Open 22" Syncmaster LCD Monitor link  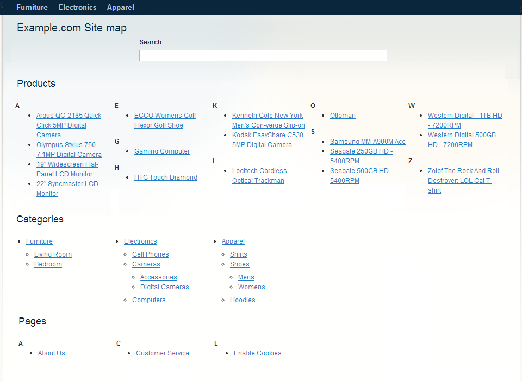click(x=67, y=189)
